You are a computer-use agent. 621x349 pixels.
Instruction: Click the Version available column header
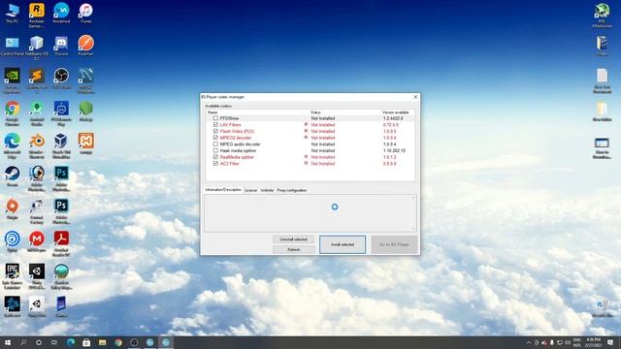tap(395, 112)
